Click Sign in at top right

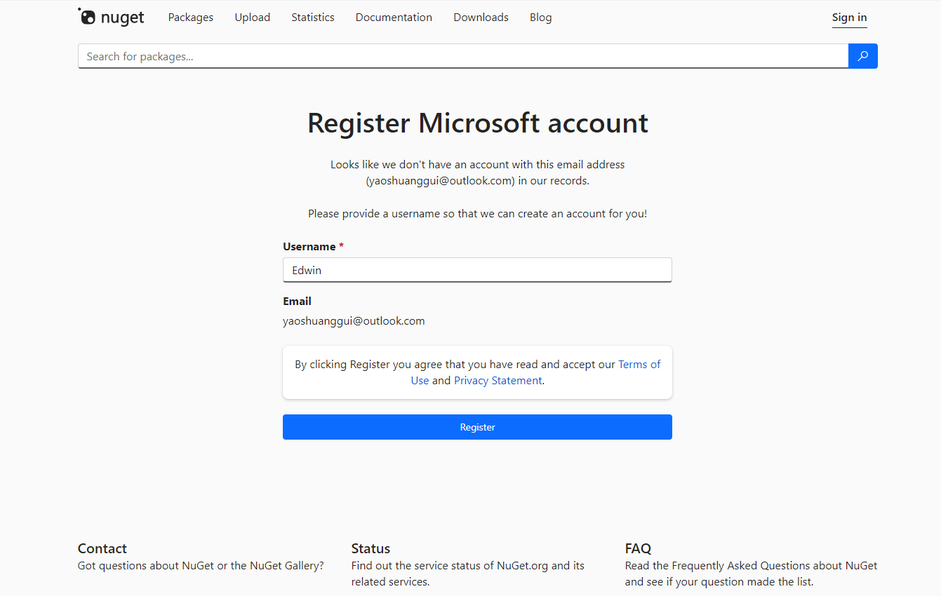click(849, 18)
